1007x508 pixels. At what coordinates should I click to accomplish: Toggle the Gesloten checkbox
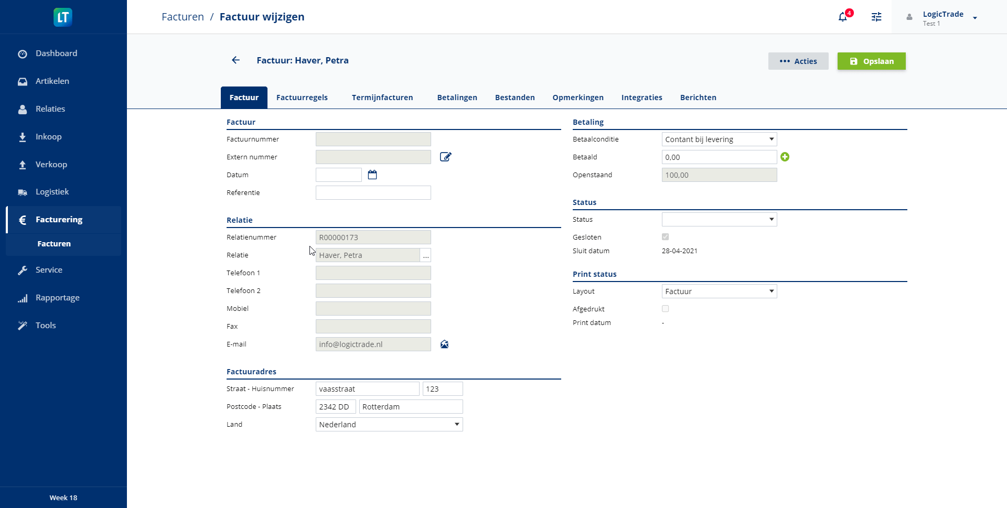(x=665, y=237)
